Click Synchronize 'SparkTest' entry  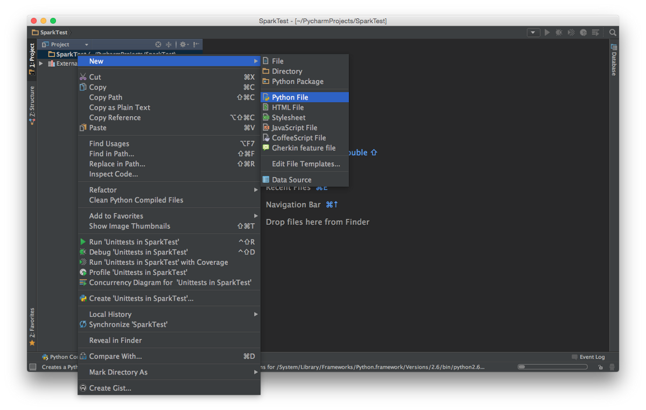[169, 324]
